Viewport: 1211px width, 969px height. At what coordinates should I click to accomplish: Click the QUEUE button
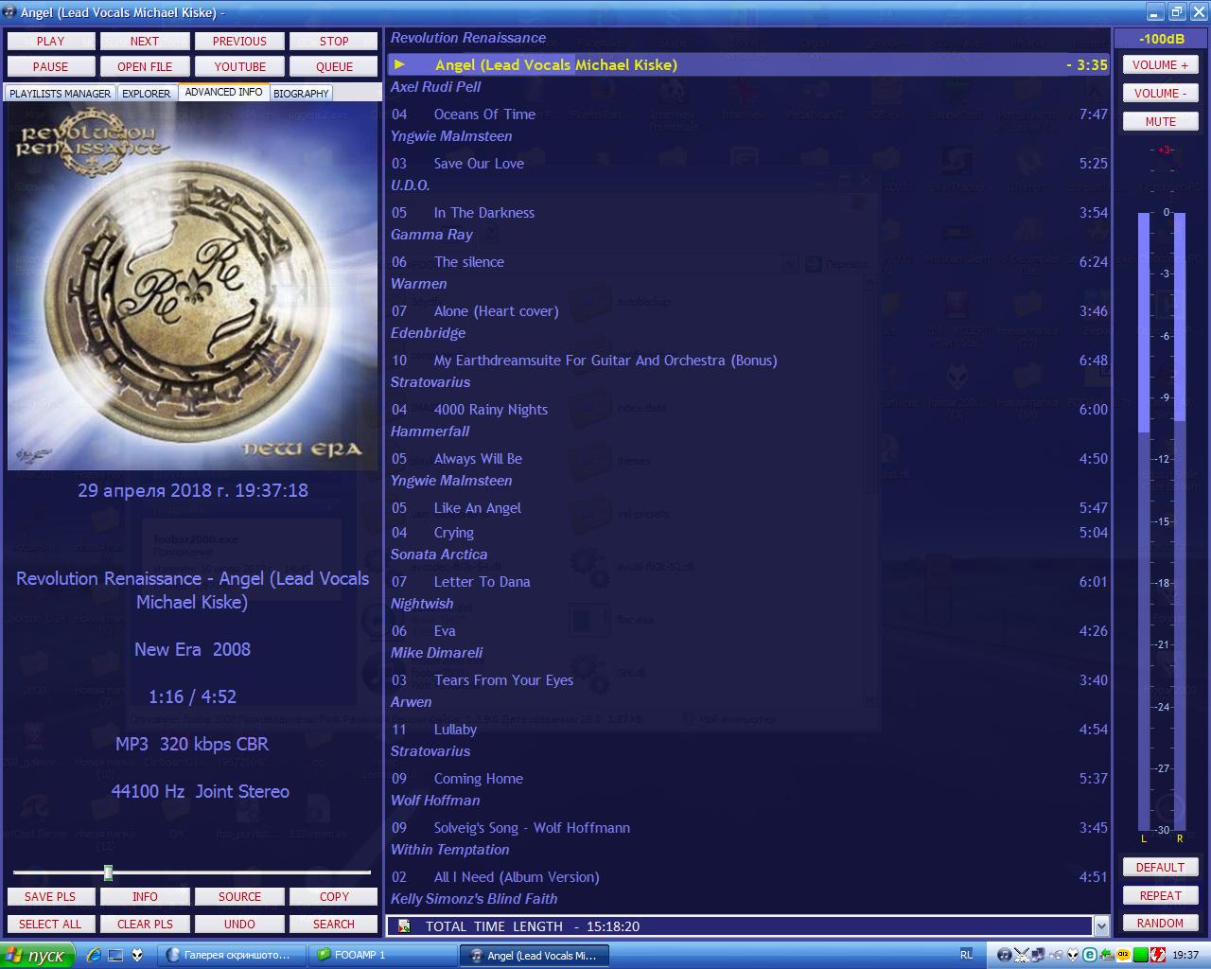334,66
